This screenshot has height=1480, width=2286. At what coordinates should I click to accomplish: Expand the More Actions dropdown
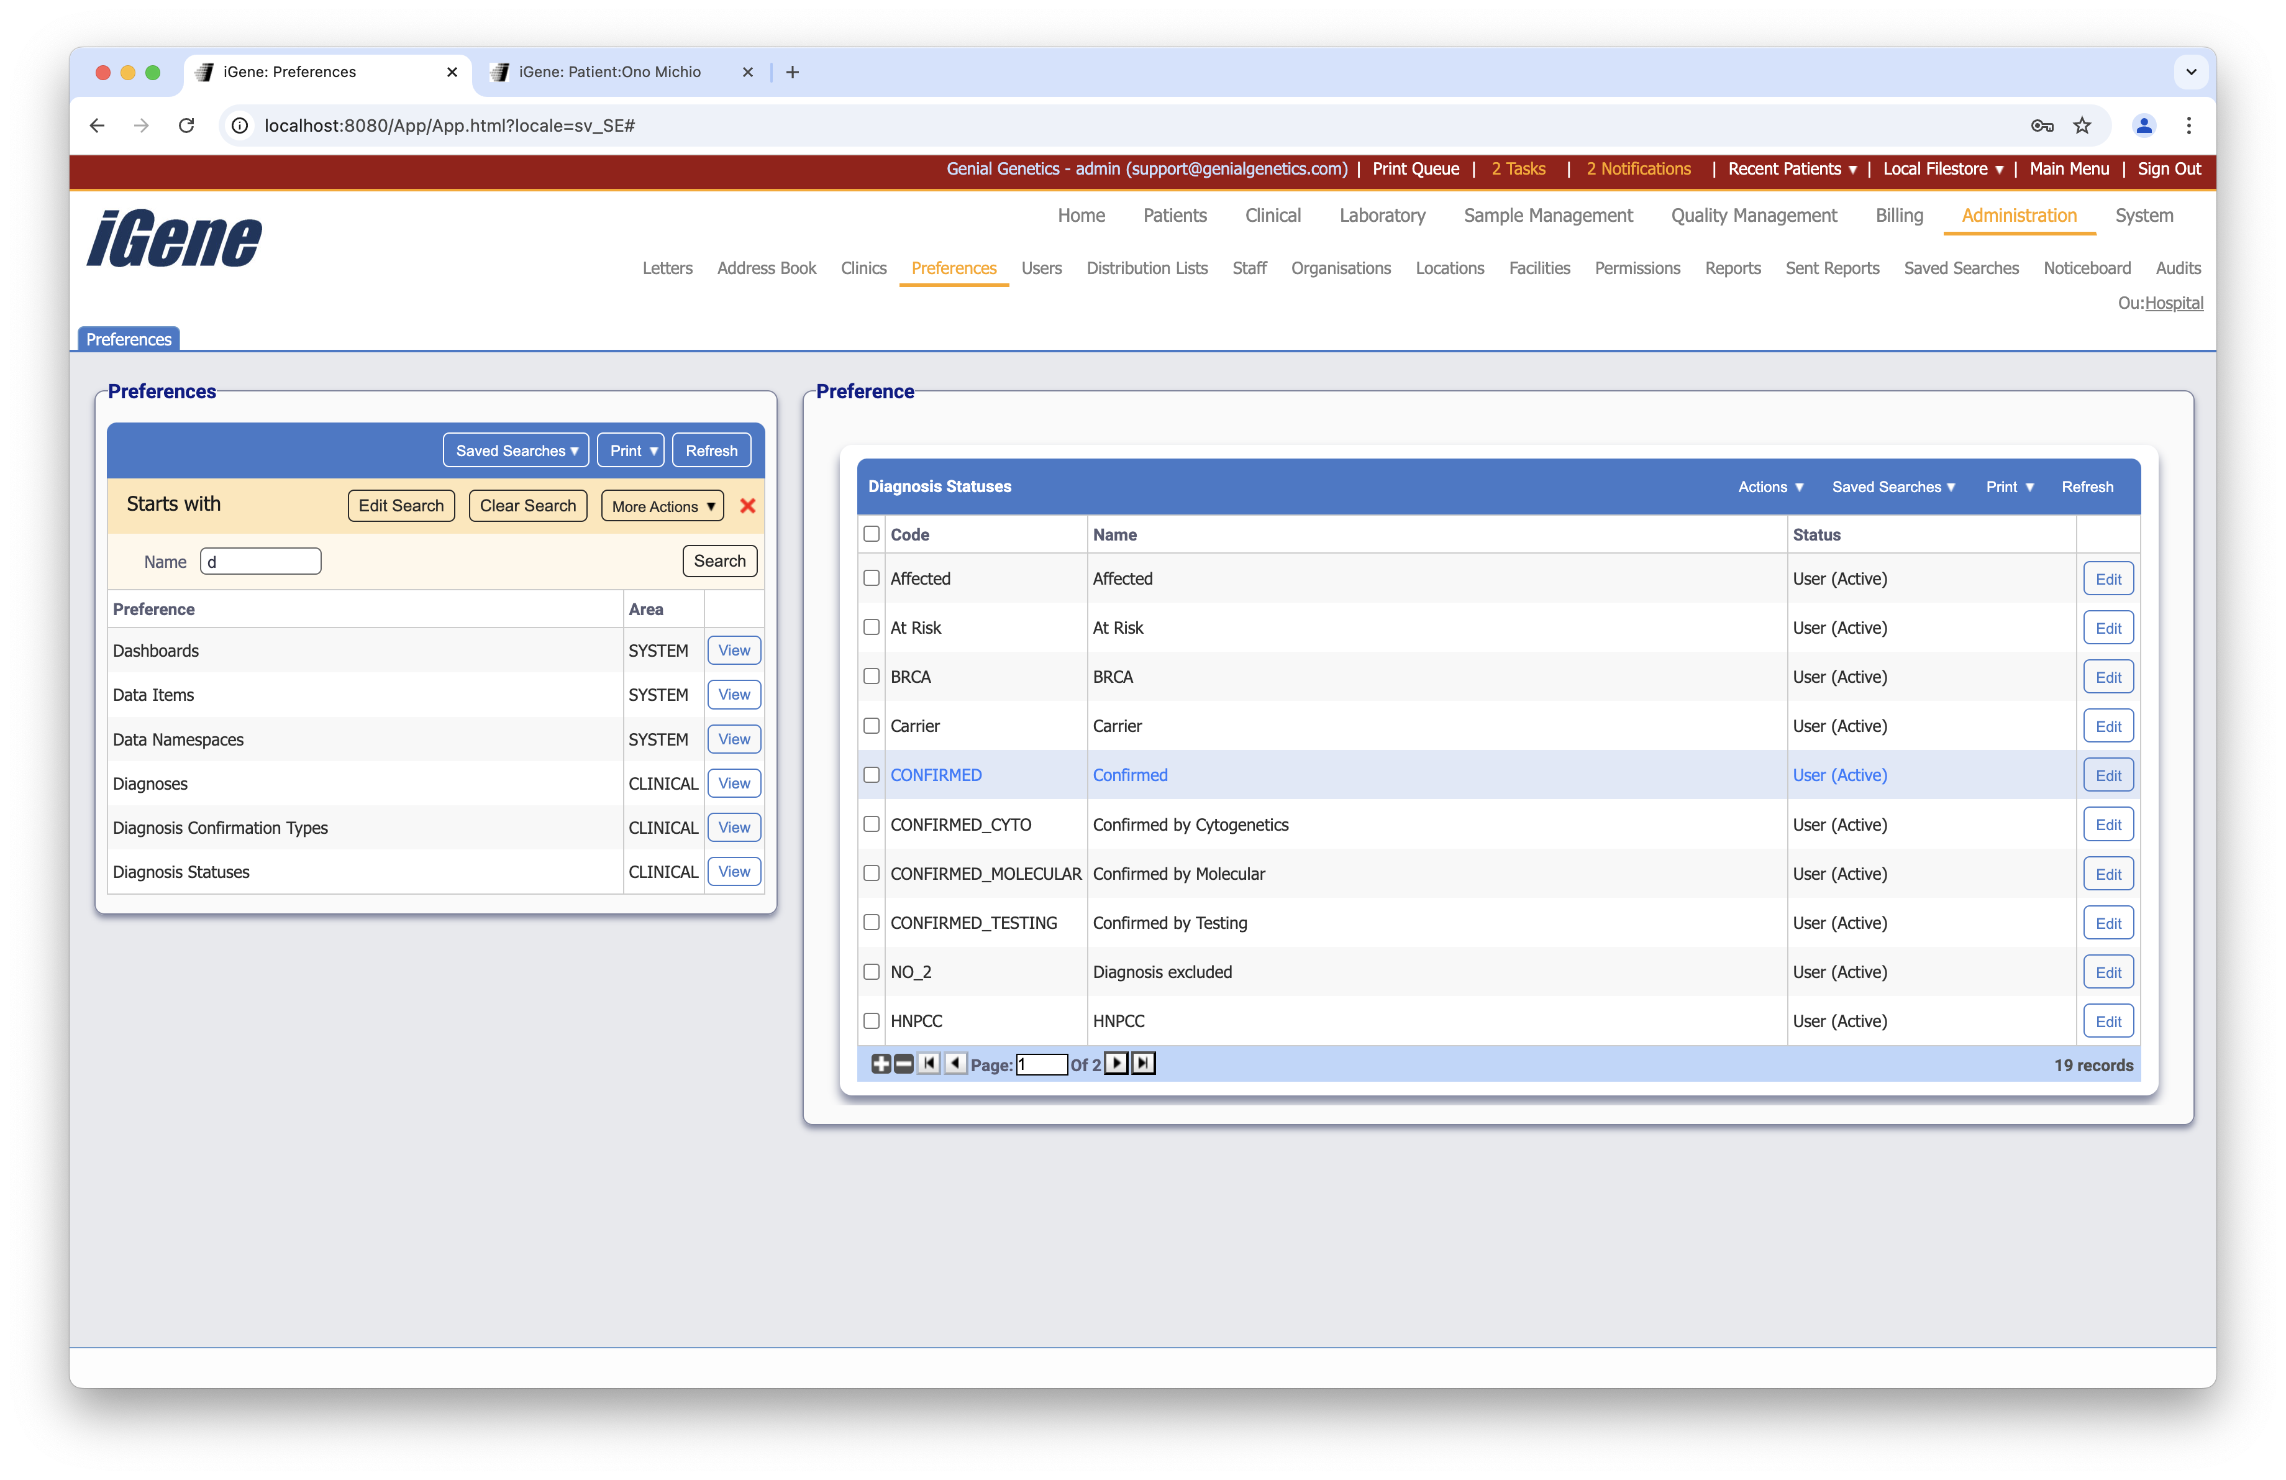pos(663,506)
